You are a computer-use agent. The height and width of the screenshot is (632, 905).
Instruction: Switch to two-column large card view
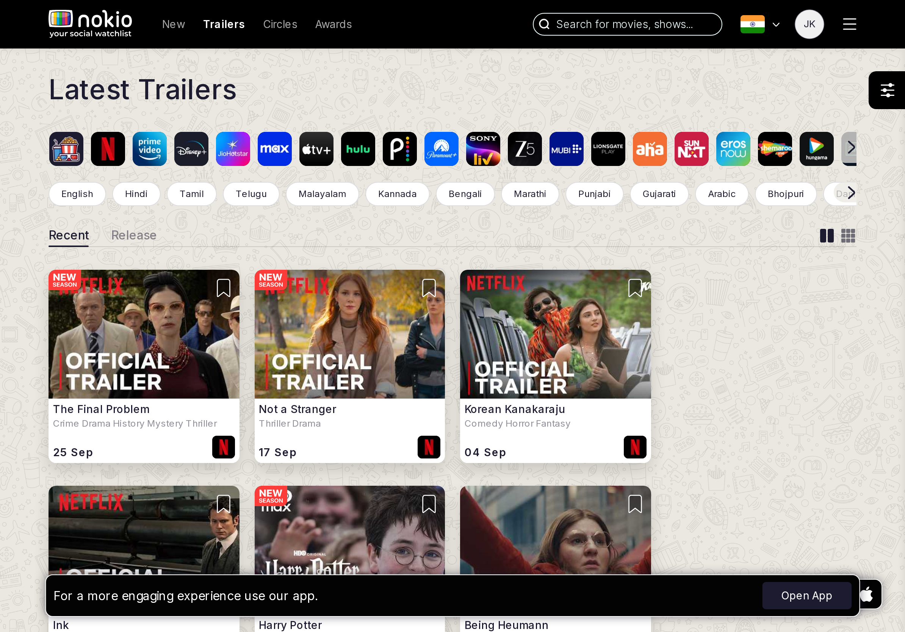click(x=827, y=236)
